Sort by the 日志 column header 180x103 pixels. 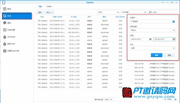point(42,17)
